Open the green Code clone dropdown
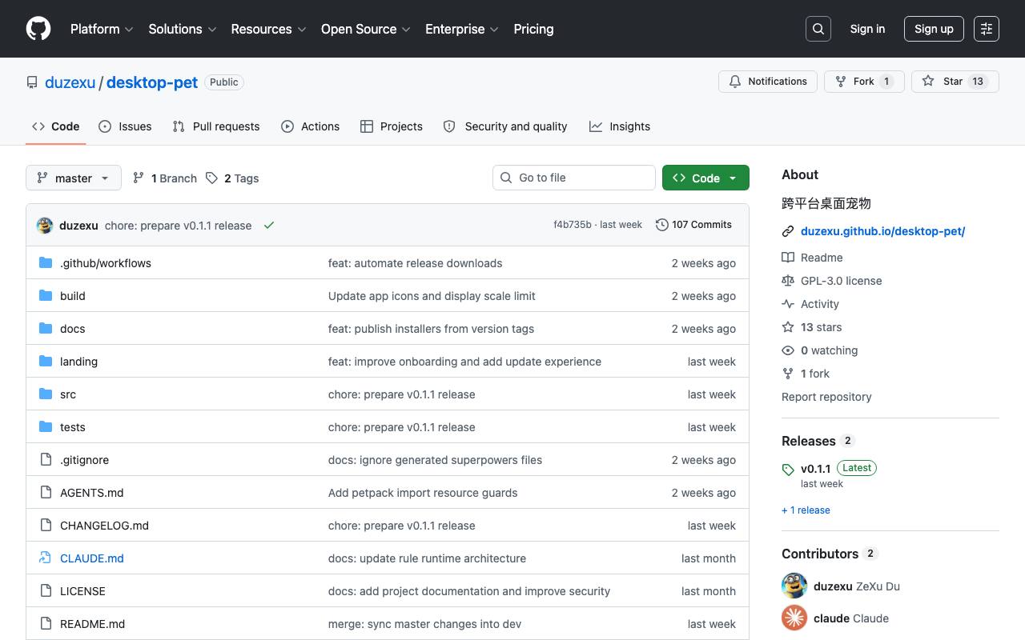The width and height of the screenshot is (1025, 640). coord(705,178)
